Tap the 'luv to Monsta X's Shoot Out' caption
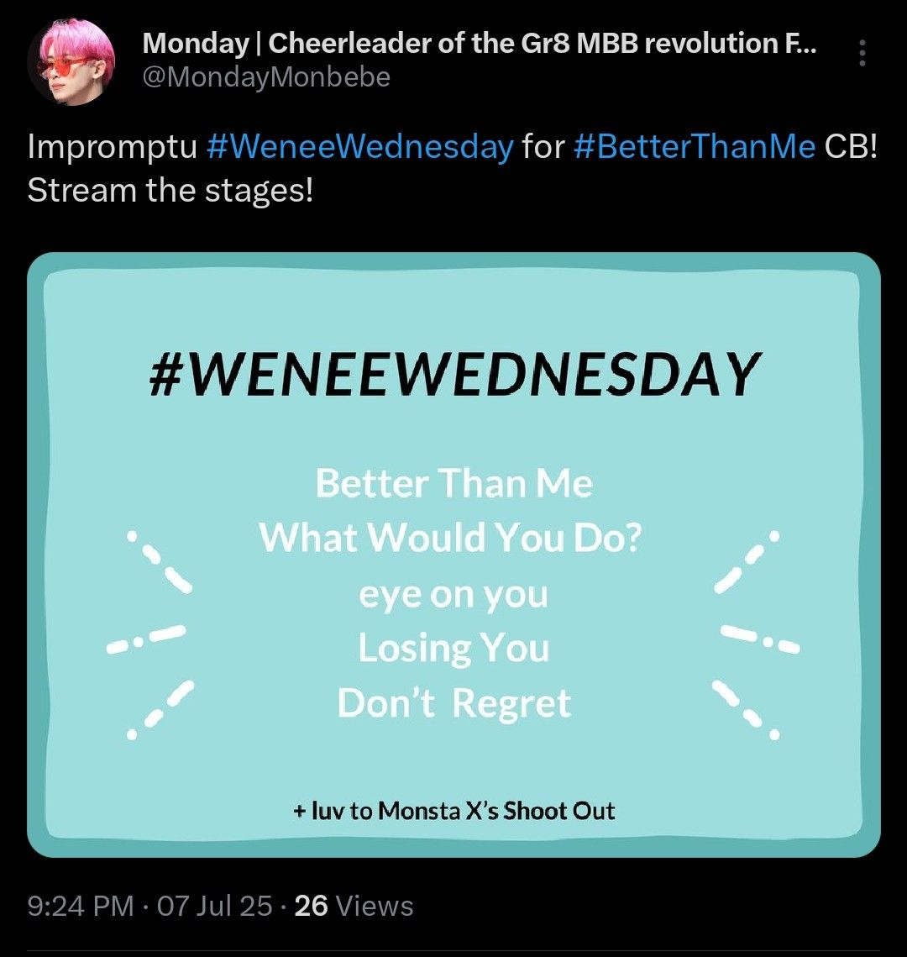The height and width of the screenshot is (957, 907). point(453,811)
